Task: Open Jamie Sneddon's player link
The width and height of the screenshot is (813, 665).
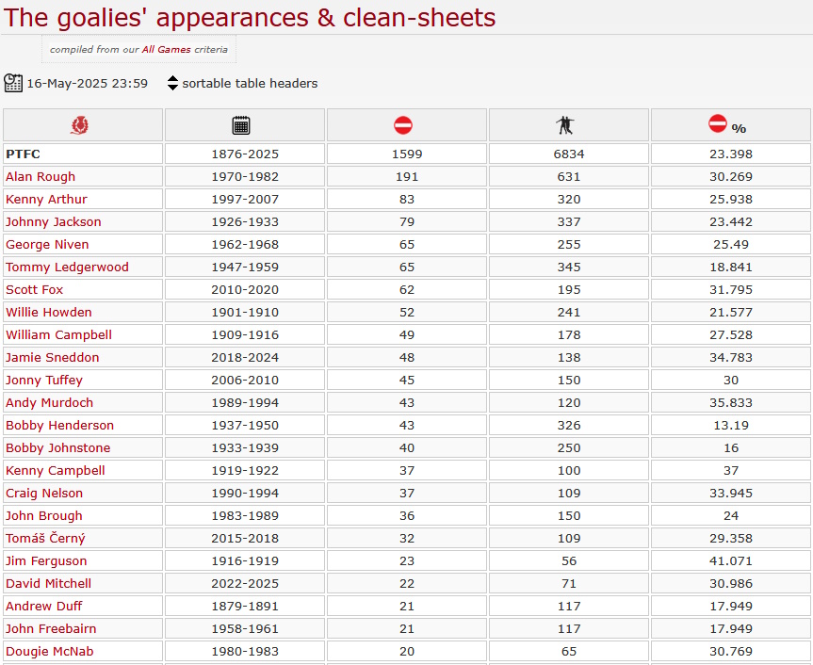Action: [53, 358]
